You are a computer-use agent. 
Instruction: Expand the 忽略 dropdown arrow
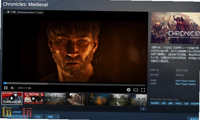(58, 117)
